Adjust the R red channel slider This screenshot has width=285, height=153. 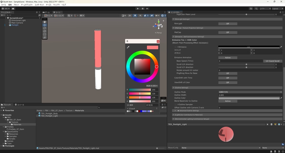(x=140, y=90)
